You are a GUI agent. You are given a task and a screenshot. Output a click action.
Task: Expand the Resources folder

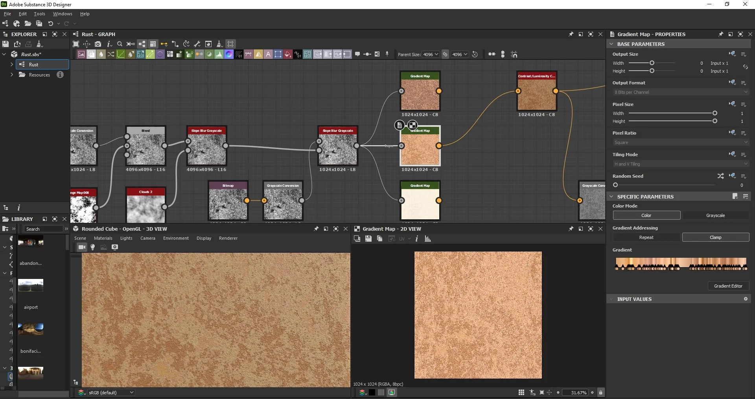point(11,75)
